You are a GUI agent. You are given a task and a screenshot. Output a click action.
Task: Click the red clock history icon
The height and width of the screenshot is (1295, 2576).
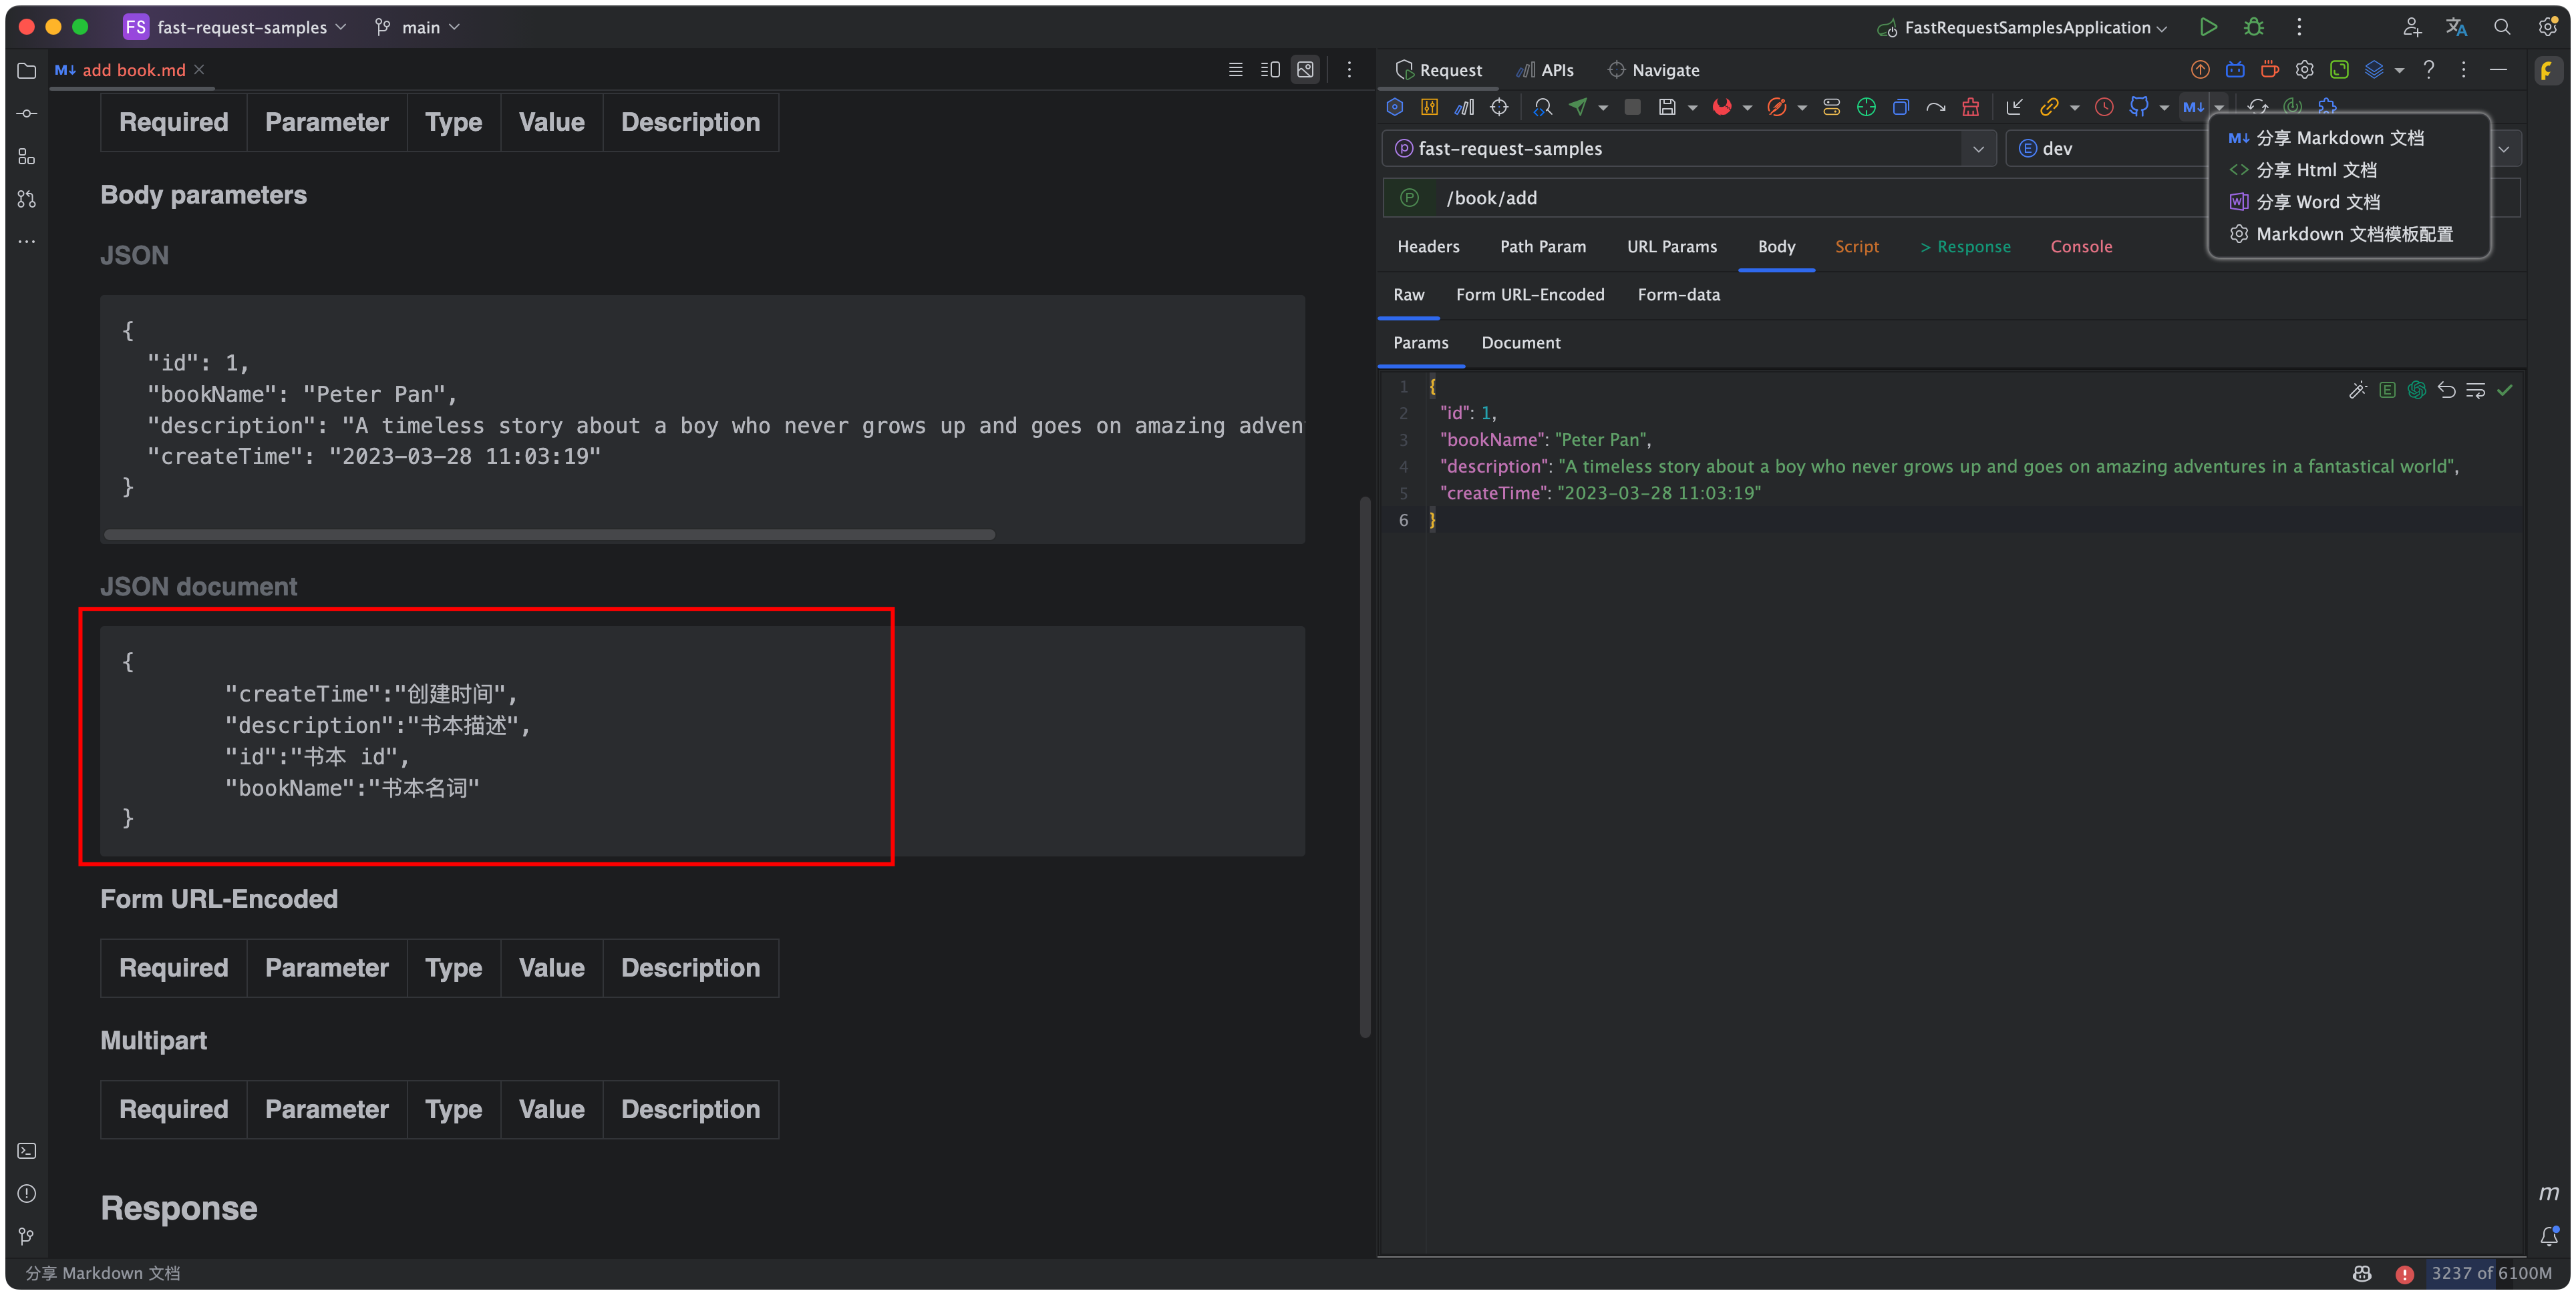(x=2104, y=107)
